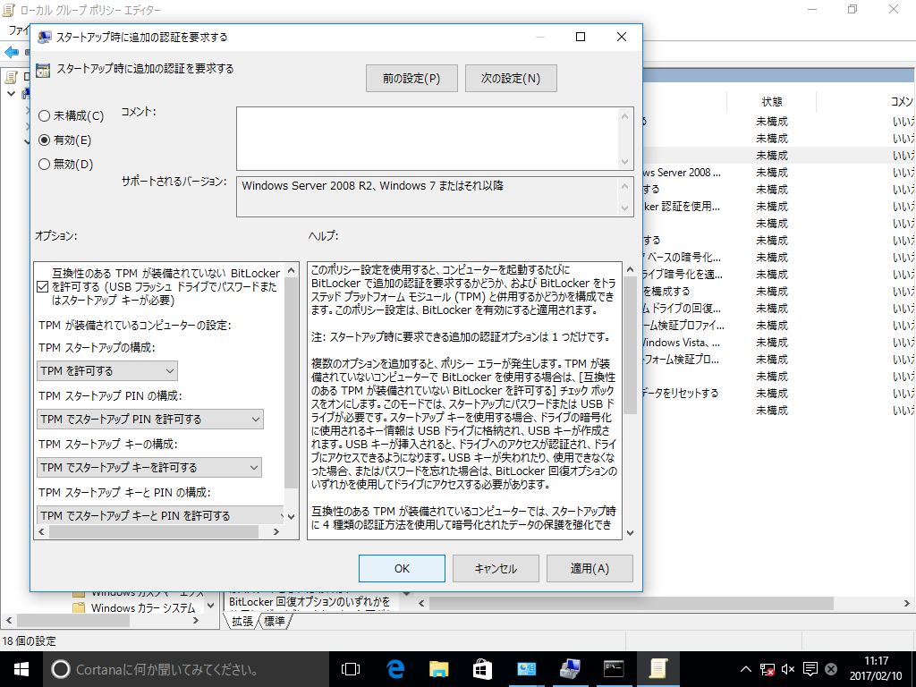Confirm the dialog with OK
Viewport: 916px width, 687px height.
(x=402, y=568)
